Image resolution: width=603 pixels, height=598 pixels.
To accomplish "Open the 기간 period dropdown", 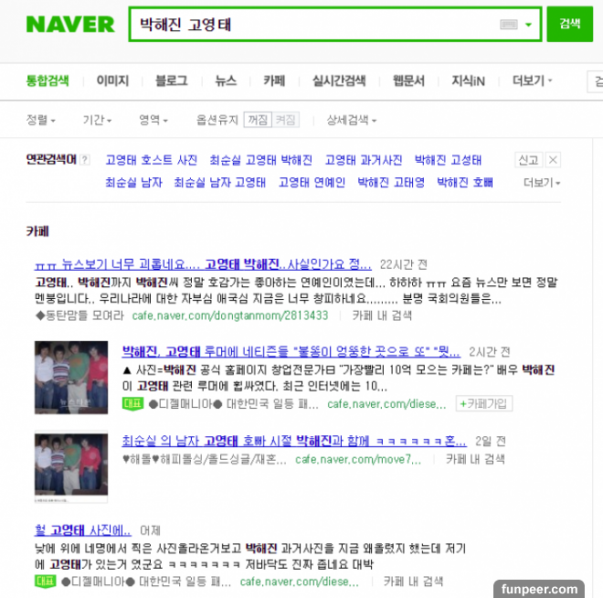I will [x=97, y=120].
